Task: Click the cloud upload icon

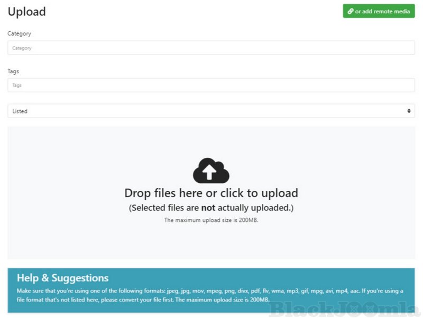Action: pyautogui.click(x=211, y=171)
